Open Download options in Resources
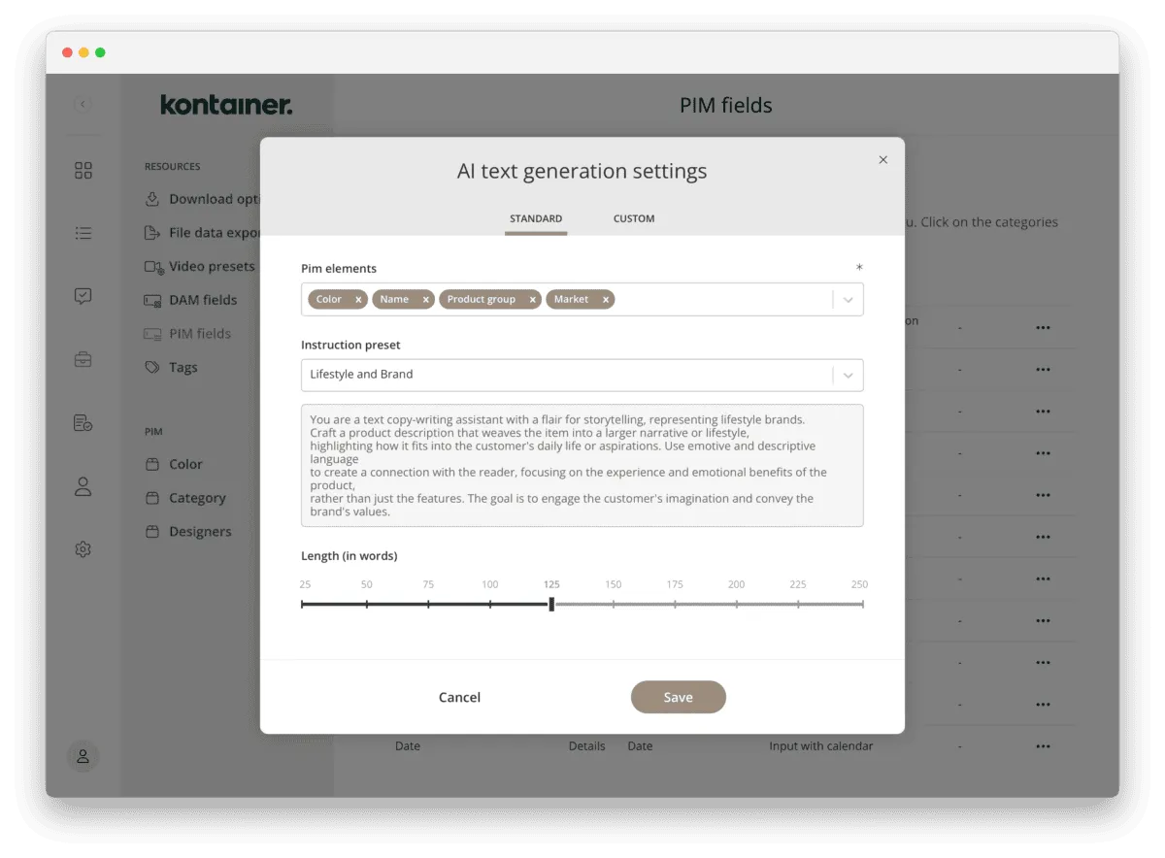The image size is (1165, 858). (x=202, y=199)
